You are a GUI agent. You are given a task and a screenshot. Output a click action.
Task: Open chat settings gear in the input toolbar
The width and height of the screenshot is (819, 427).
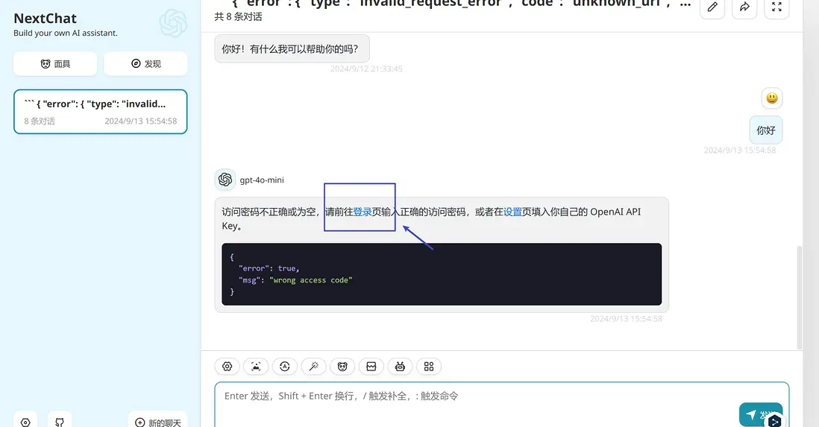point(228,367)
